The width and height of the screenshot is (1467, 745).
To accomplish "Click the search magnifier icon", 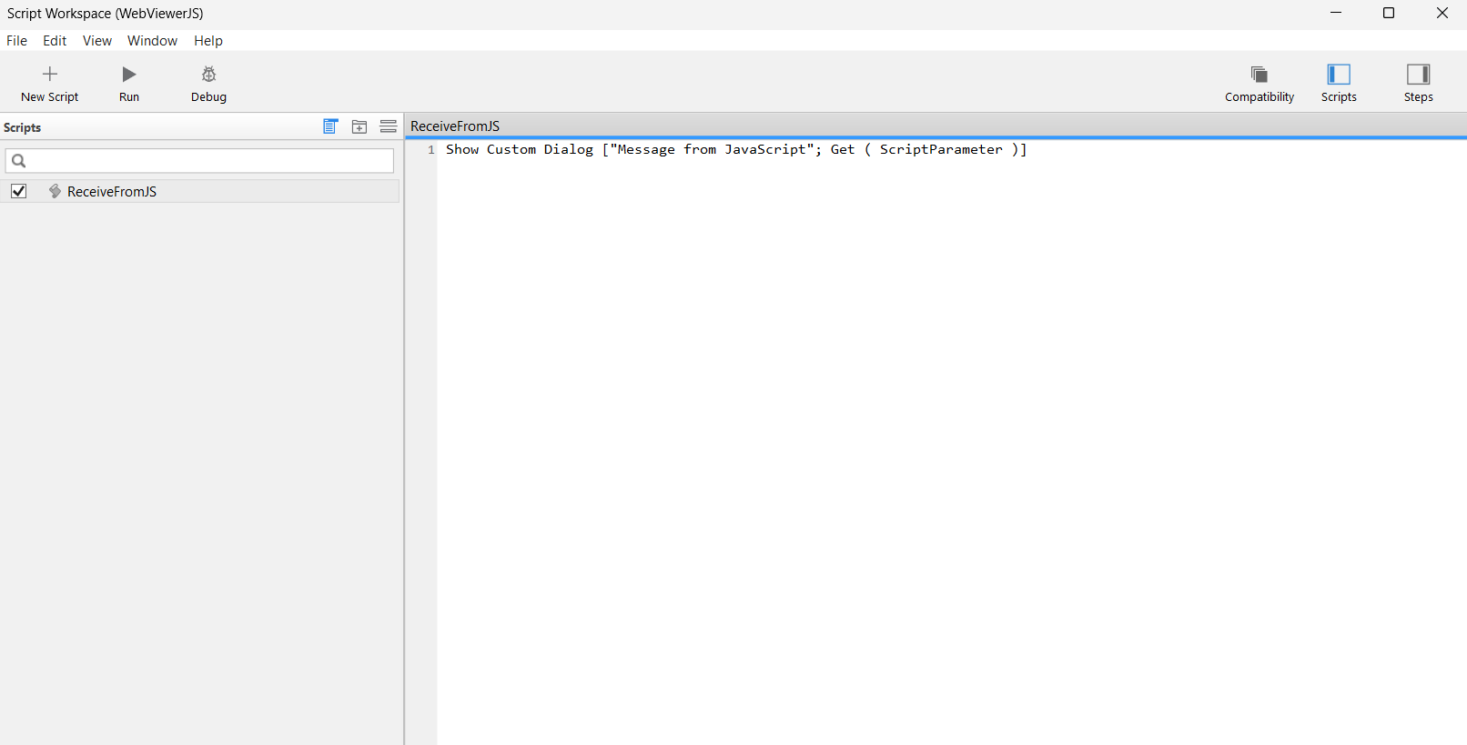I will point(18,161).
